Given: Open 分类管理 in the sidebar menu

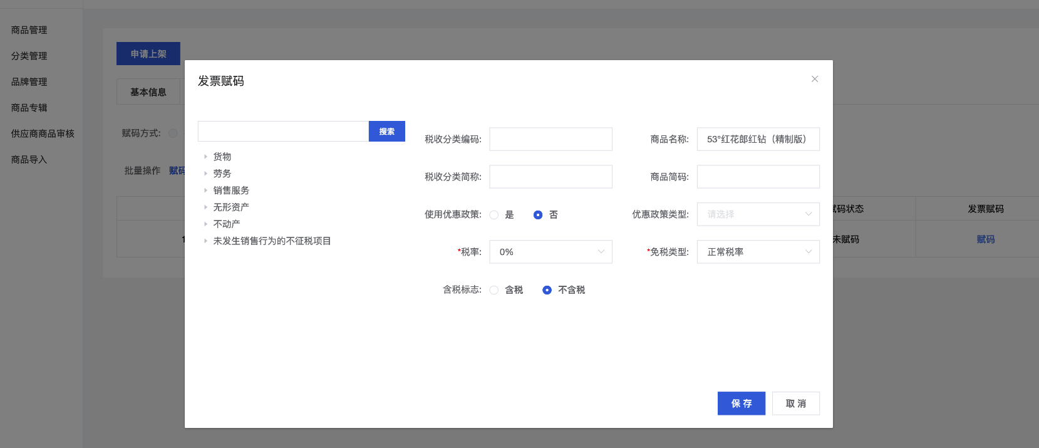Looking at the screenshot, I should (x=29, y=56).
